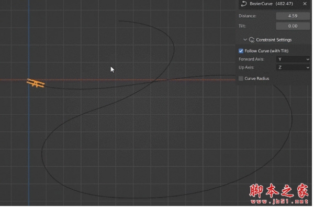The image size is (314, 207).
Task: Click the Curve Radius label text
Action: pyautogui.click(x=257, y=78)
